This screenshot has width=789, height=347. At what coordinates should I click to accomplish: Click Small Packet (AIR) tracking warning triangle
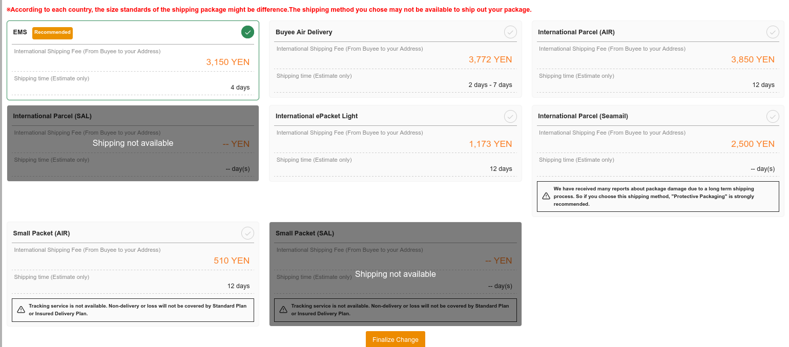[21, 310]
